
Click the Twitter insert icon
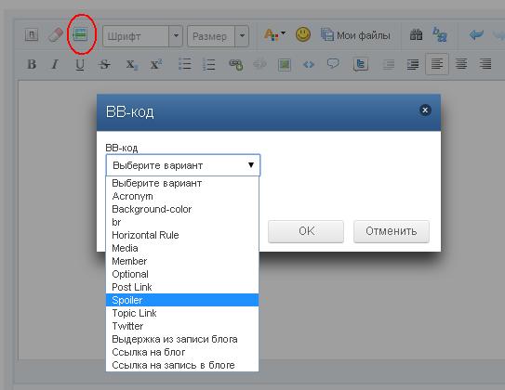(x=361, y=64)
